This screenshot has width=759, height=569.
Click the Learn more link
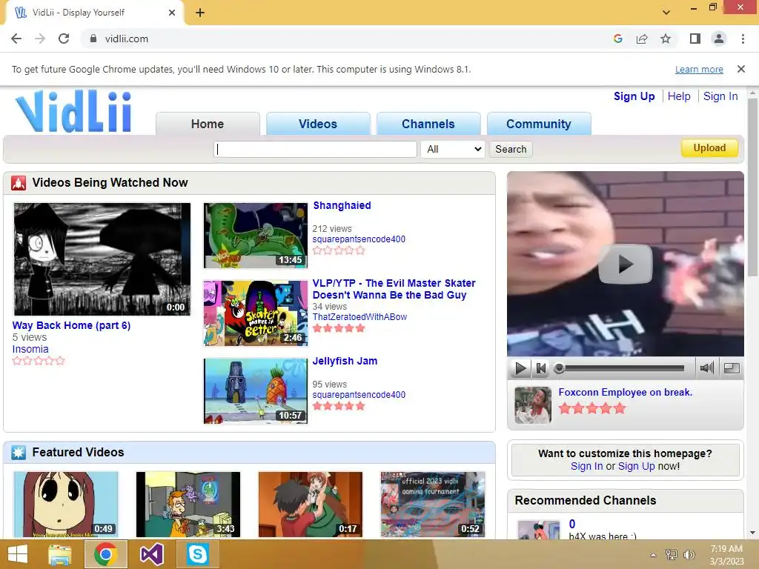(x=699, y=70)
